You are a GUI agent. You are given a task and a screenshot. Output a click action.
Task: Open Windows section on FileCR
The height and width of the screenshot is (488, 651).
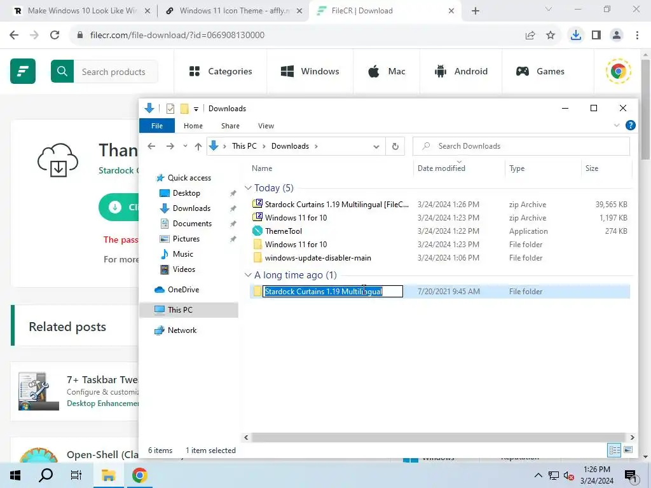[310, 71]
